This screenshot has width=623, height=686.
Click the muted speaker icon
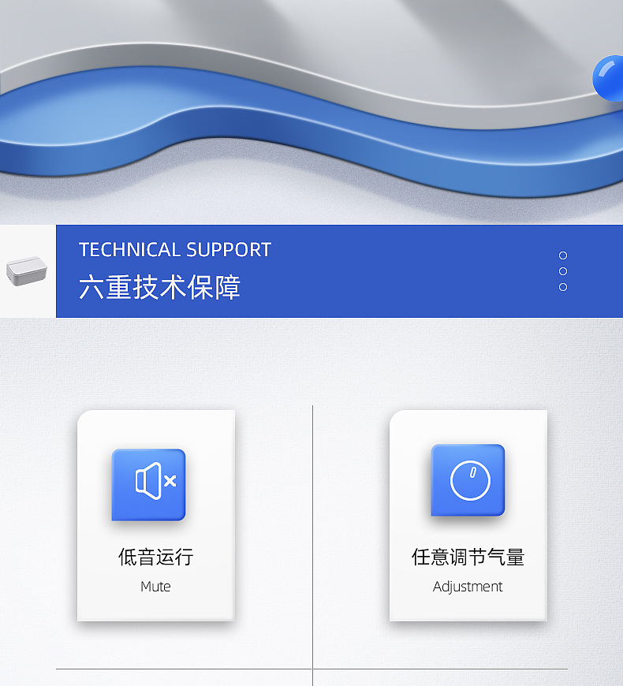point(156,481)
